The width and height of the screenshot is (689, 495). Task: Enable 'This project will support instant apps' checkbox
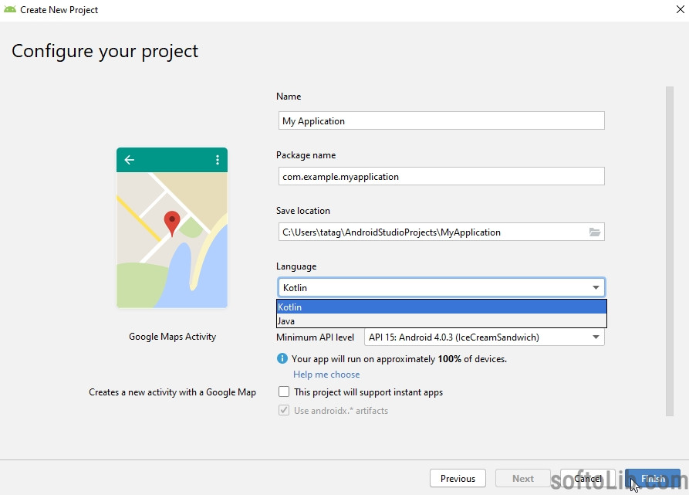pos(284,392)
